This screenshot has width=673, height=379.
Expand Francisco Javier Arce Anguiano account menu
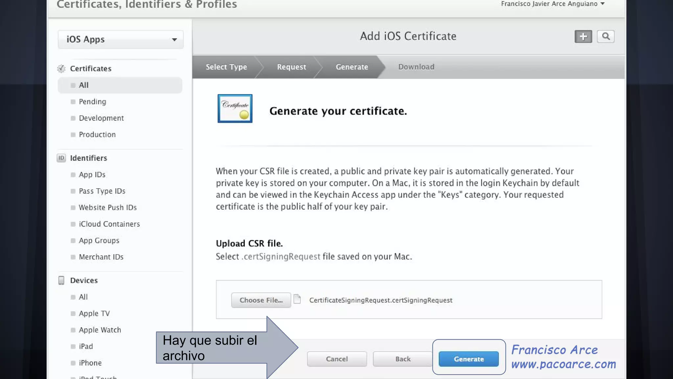coord(552,4)
